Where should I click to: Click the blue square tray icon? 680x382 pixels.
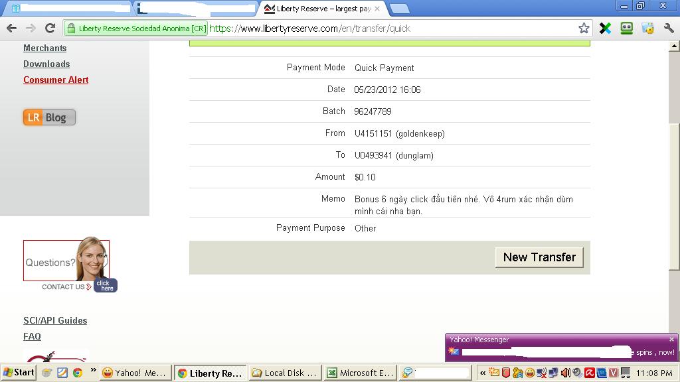click(602, 373)
